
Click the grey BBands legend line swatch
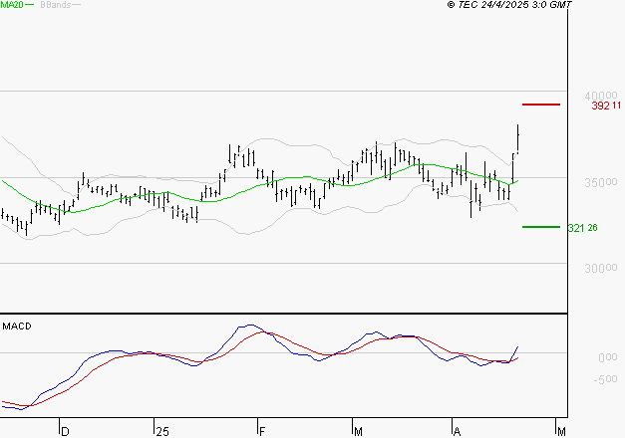(76, 6)
